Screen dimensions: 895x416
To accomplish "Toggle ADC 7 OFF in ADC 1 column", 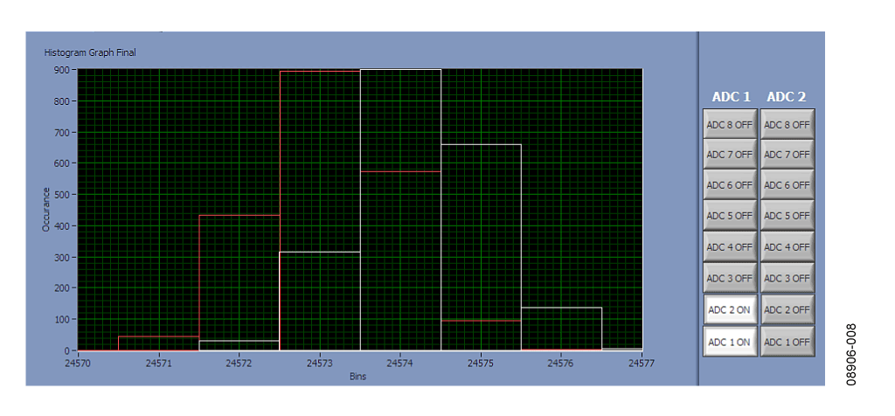I will [x=730, y=155].
